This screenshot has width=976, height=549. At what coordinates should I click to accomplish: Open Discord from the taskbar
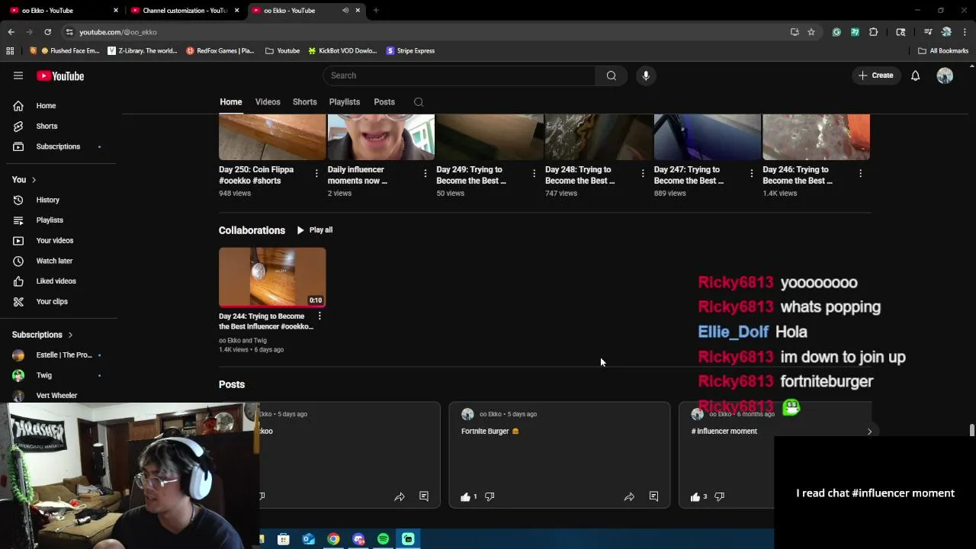point(358,539)
